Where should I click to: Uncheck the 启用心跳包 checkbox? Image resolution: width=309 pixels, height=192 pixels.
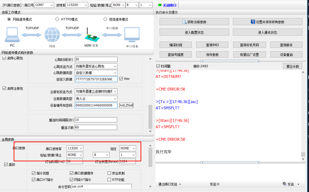tap(4, 58)
